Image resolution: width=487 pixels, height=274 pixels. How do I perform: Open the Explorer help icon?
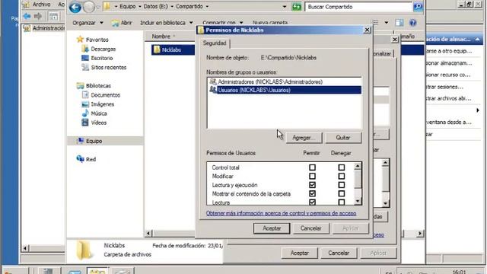tap(412, 23)
